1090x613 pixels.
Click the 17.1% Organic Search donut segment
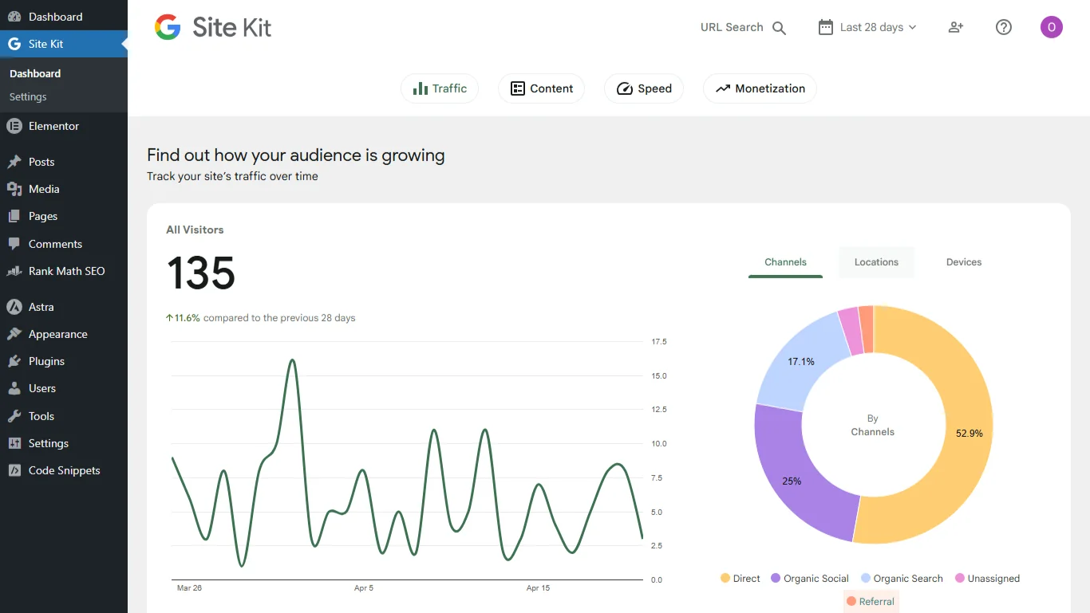point(801,362)
